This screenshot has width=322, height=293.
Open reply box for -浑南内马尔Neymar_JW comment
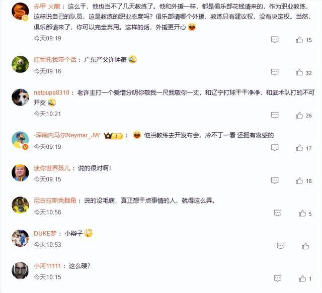[275, 148]
